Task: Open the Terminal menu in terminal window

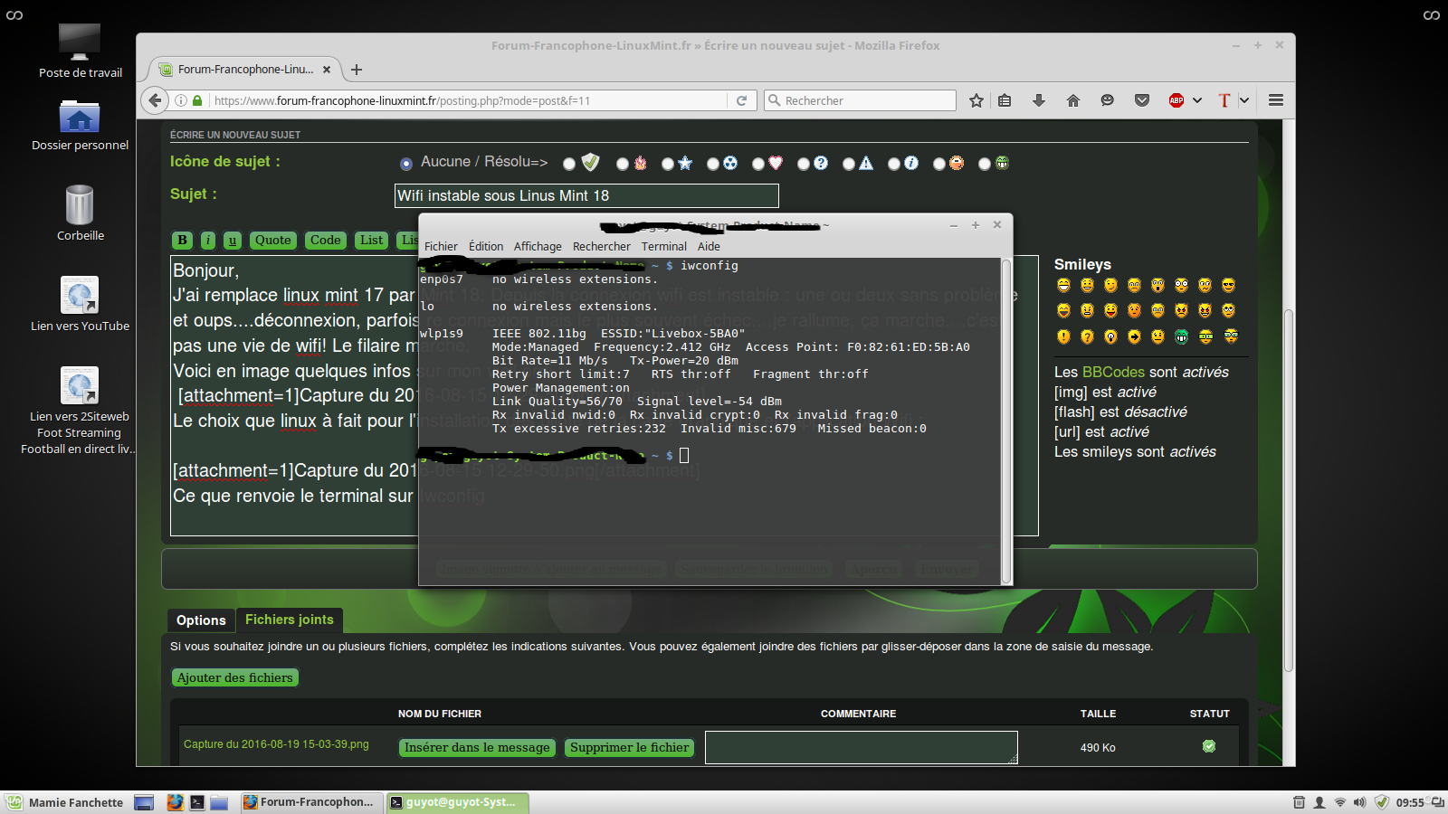Action: [x=664, y=246]
